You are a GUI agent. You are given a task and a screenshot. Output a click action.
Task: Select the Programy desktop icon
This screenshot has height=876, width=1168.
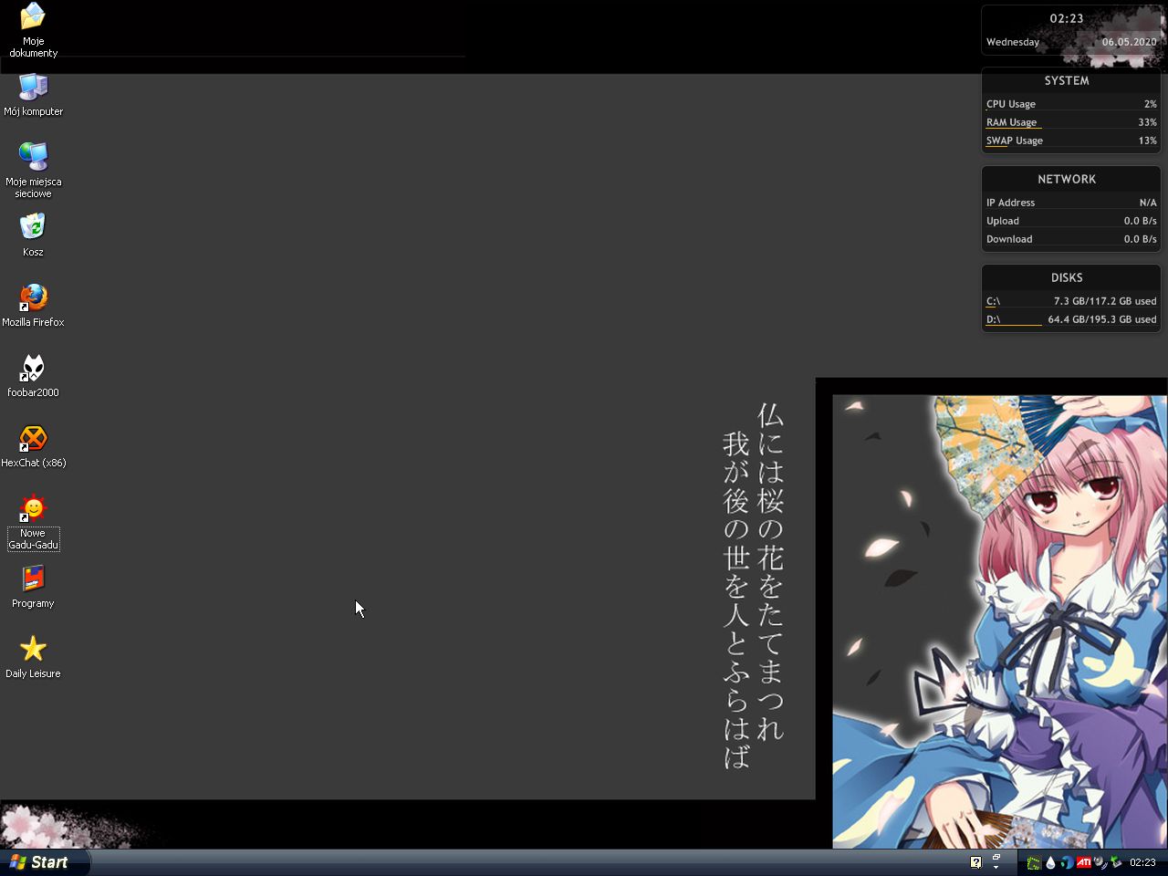click(x=33, y=586)
